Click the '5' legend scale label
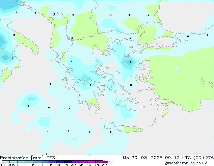Image resolution: width=214 pixels, height=166 pixels. (x=33, y=165)
